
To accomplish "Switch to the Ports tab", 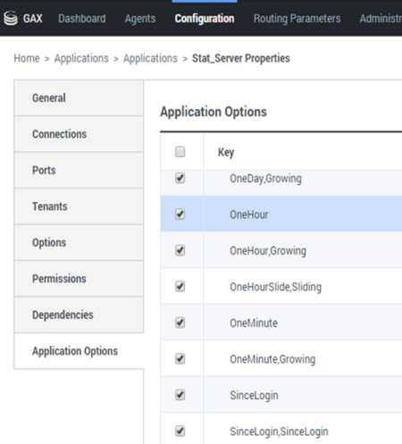I will 79,171.
